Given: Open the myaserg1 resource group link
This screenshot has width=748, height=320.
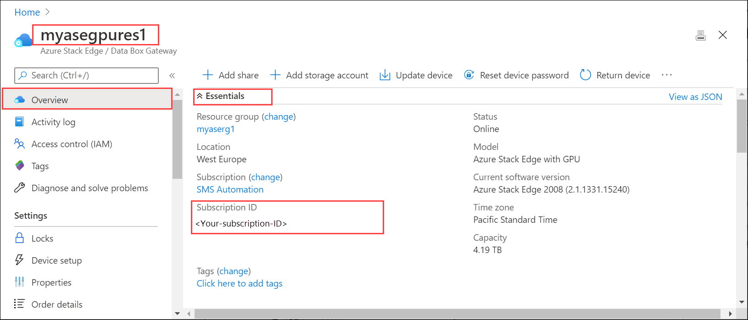Looking at the screenshot, I should click(x=216, y=129).
